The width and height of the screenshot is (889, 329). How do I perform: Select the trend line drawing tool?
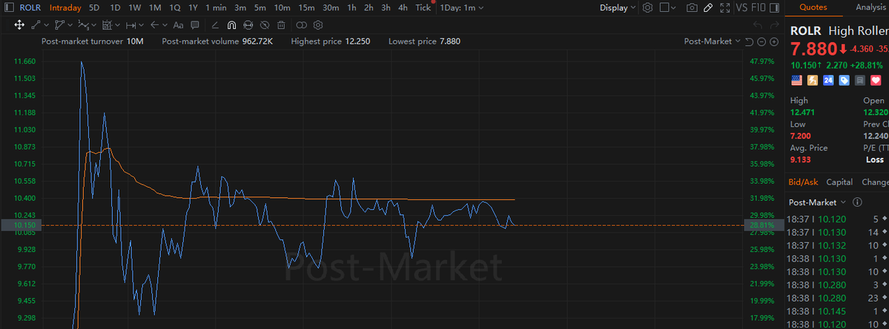click(x=36, y=25)
